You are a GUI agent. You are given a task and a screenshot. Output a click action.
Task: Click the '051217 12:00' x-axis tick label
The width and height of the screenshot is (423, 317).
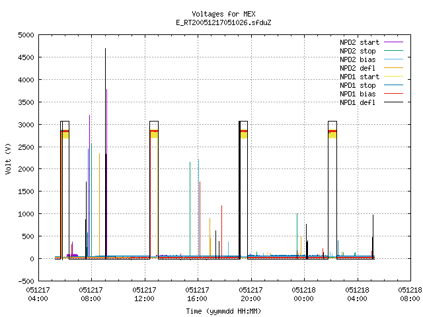click(144, 294)
